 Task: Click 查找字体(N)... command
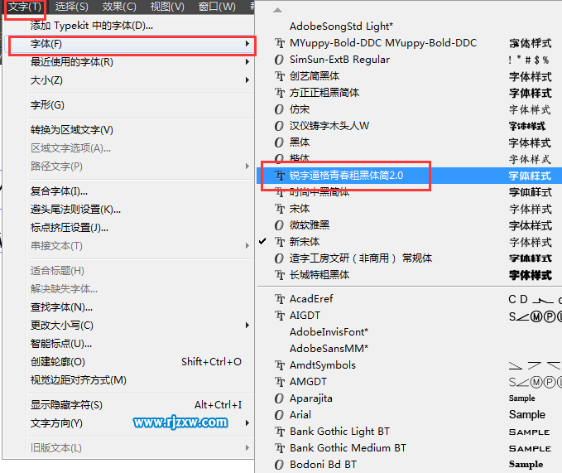pyautogui.click(x=61, y=307)
